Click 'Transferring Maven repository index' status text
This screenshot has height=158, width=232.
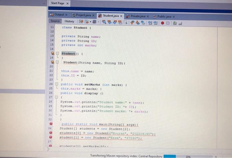[126, 156]
